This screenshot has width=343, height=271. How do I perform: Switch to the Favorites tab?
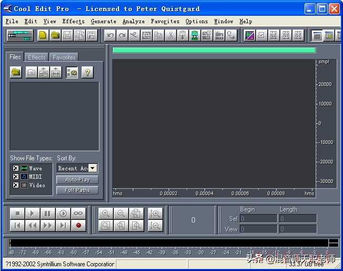[64, 57]
